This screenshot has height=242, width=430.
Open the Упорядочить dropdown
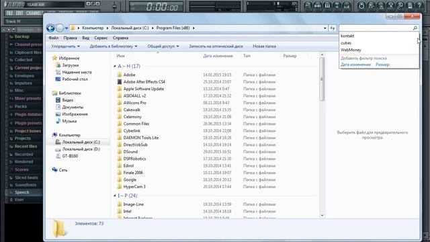tap(66, 46)
